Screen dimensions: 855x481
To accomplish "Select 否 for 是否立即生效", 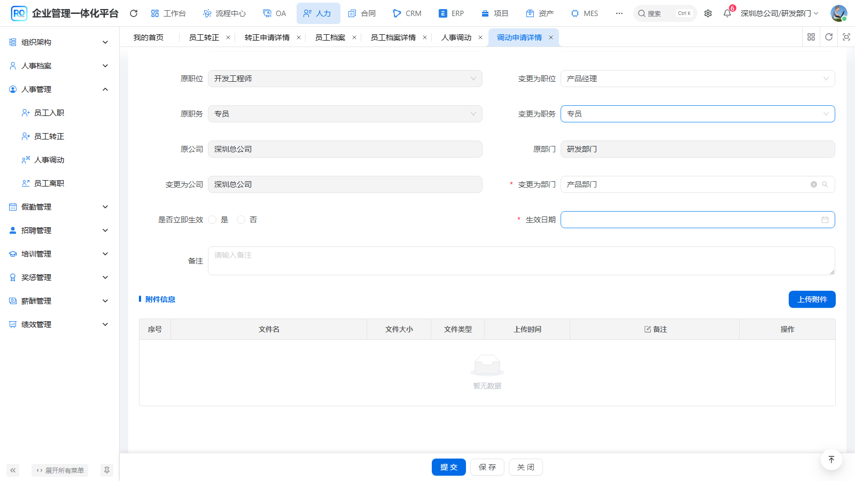I will click(242, 220).
